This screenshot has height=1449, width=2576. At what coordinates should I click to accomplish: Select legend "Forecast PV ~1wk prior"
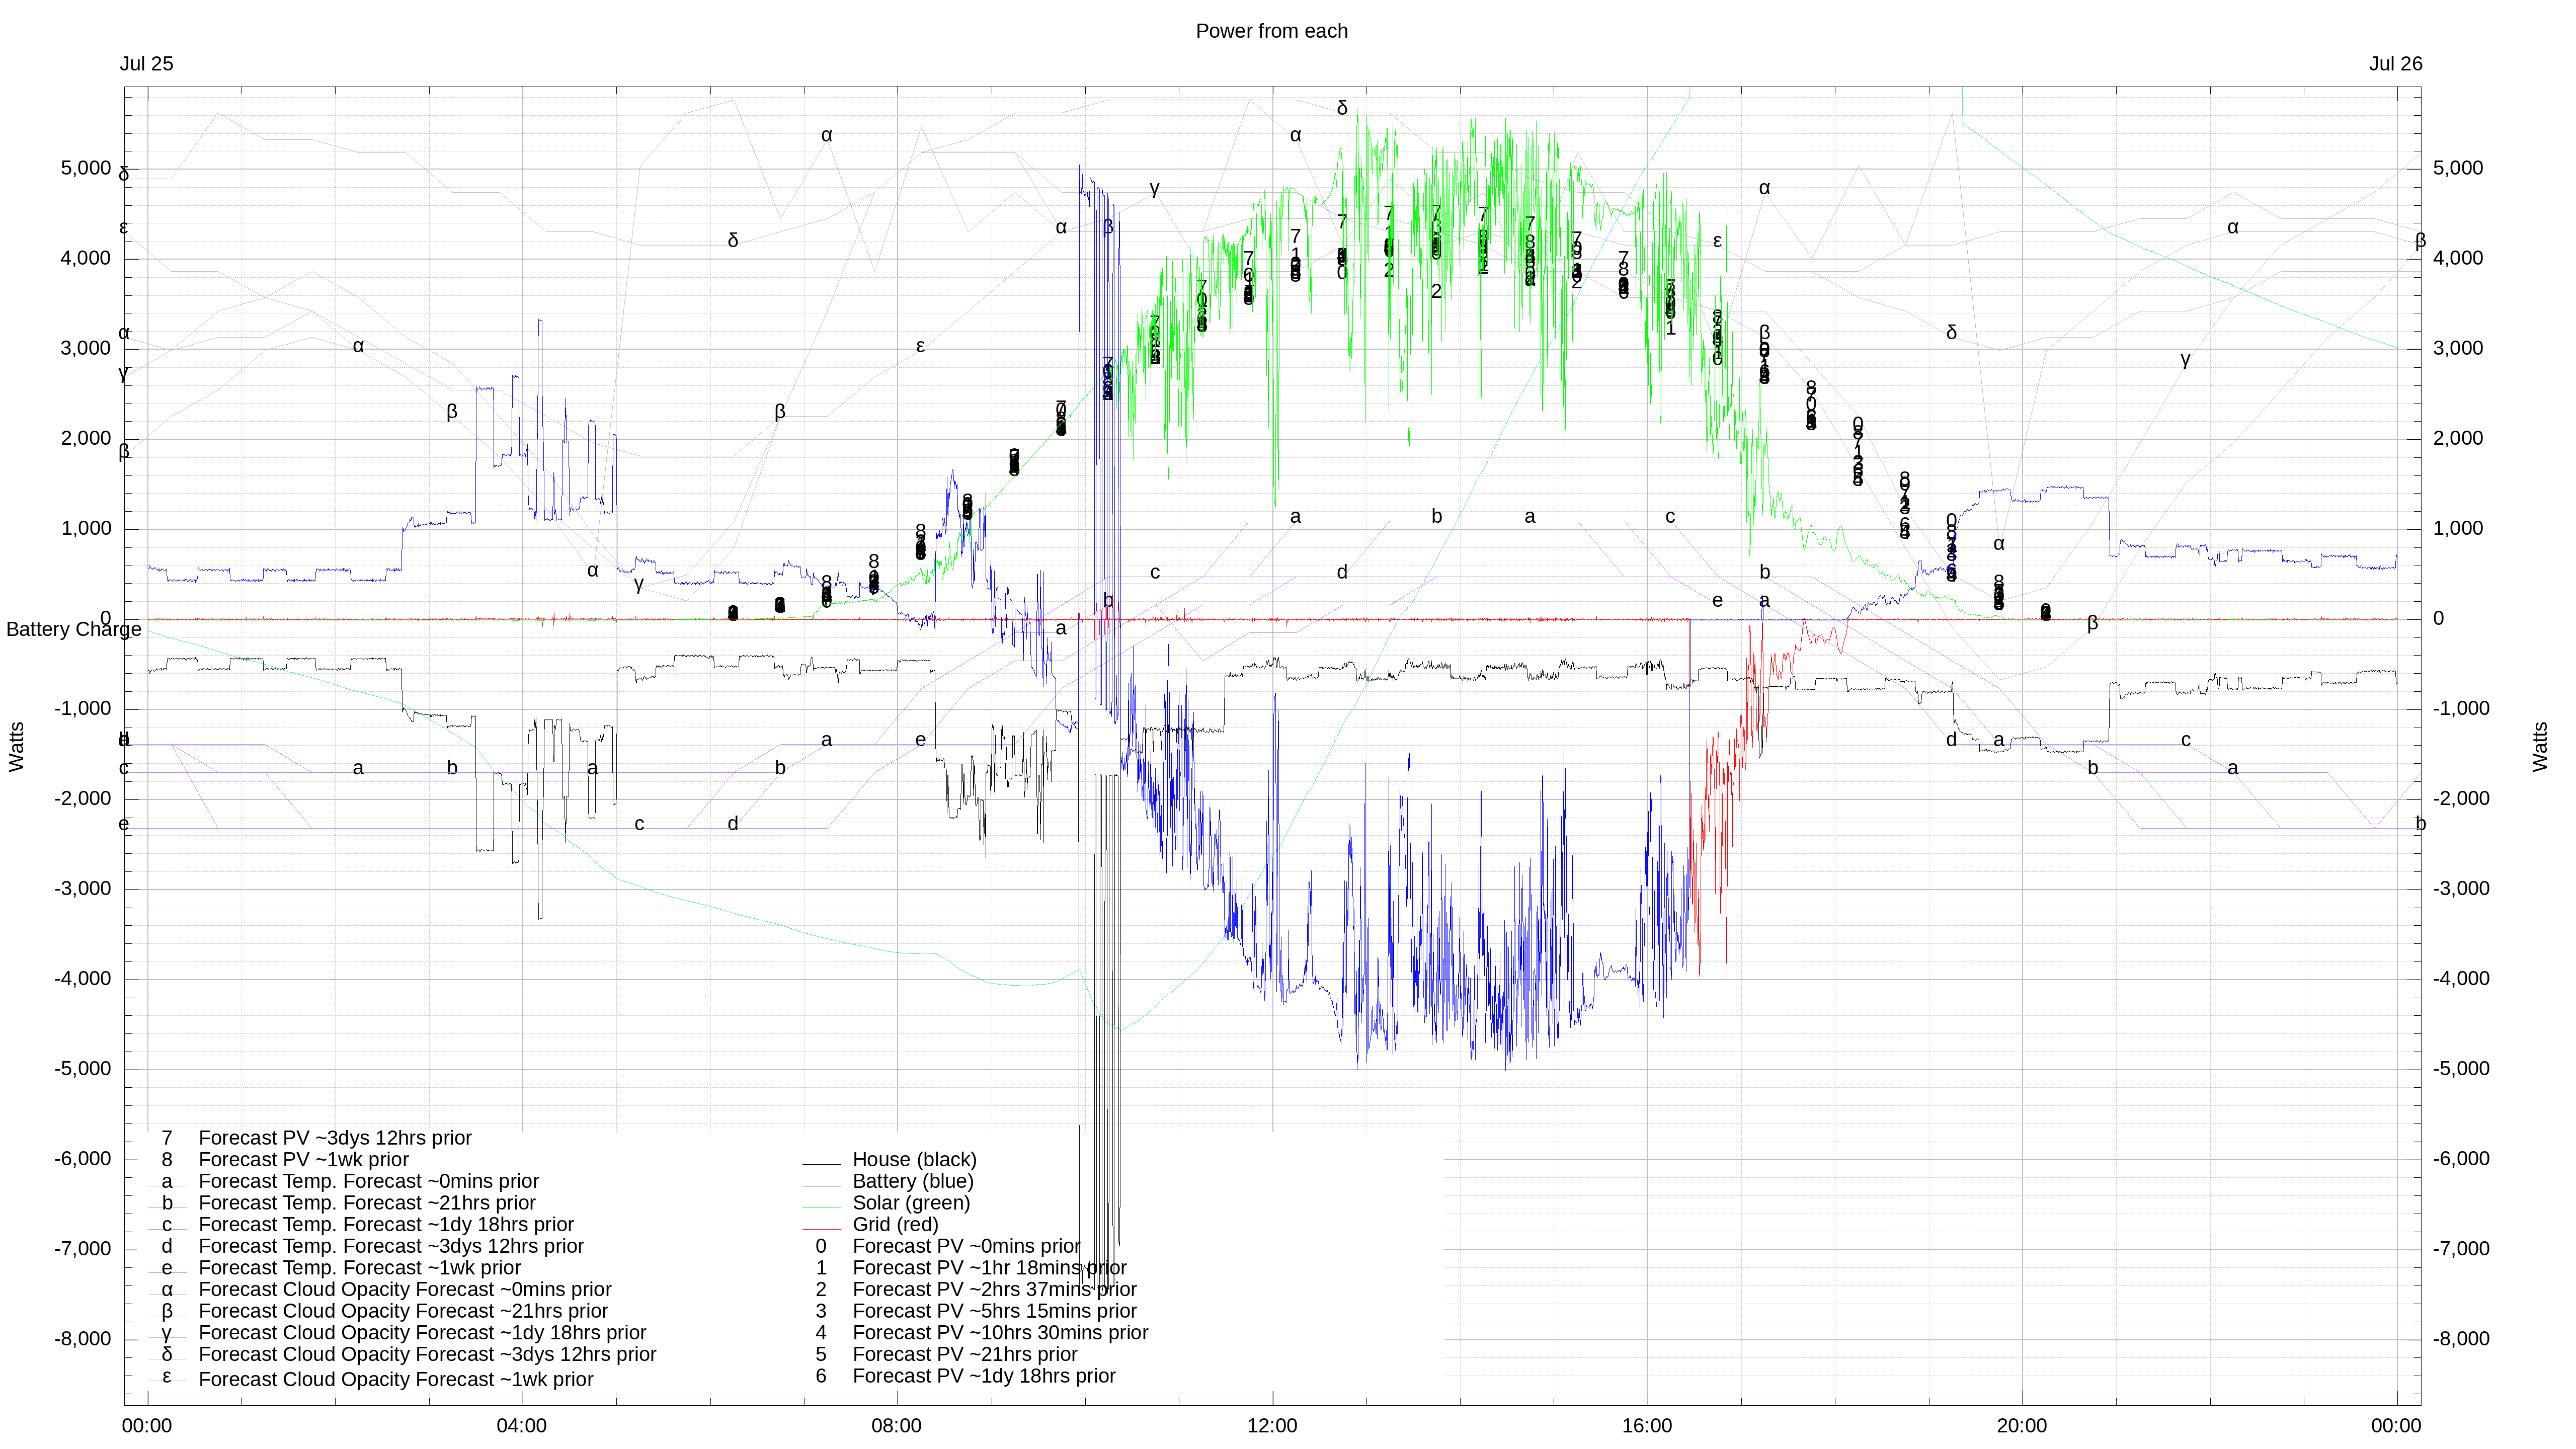[x=303, y=1159]
